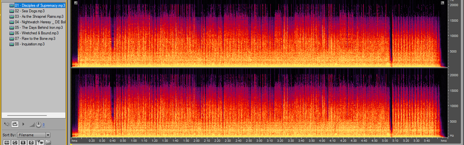Screen dimensions: 464x145
Task: Click the waveform icon of 08 - Inquisition.mp3
Action: [12, 44]
